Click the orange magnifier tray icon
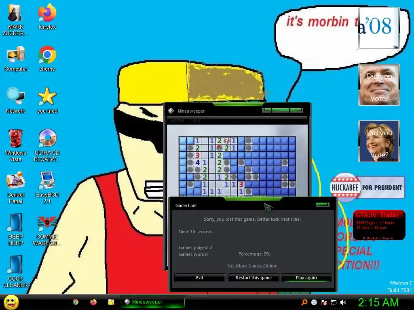 (304, 302)
